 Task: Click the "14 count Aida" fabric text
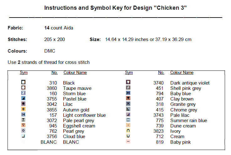click(59, 28)
